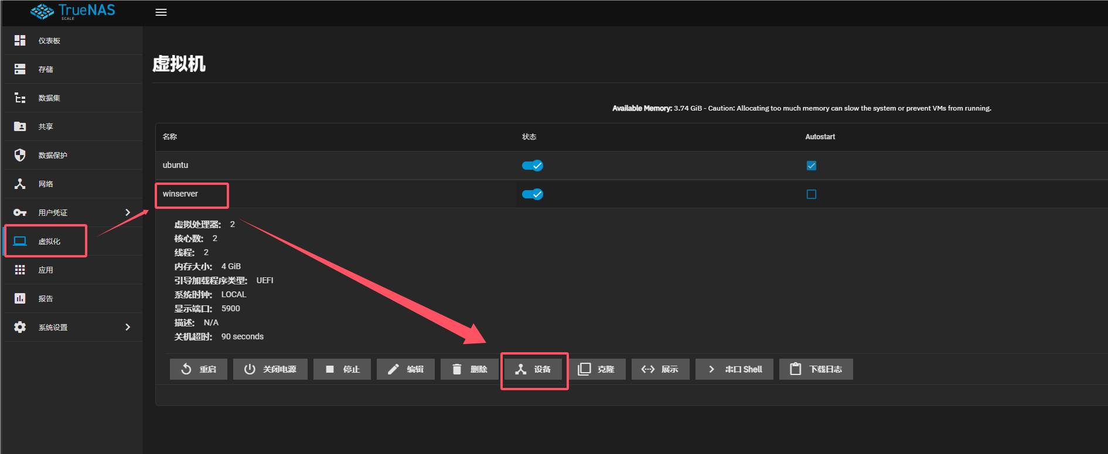Expand the ubuntu VM row
This screenshot has height=454, width=1108.
[176, 166]
